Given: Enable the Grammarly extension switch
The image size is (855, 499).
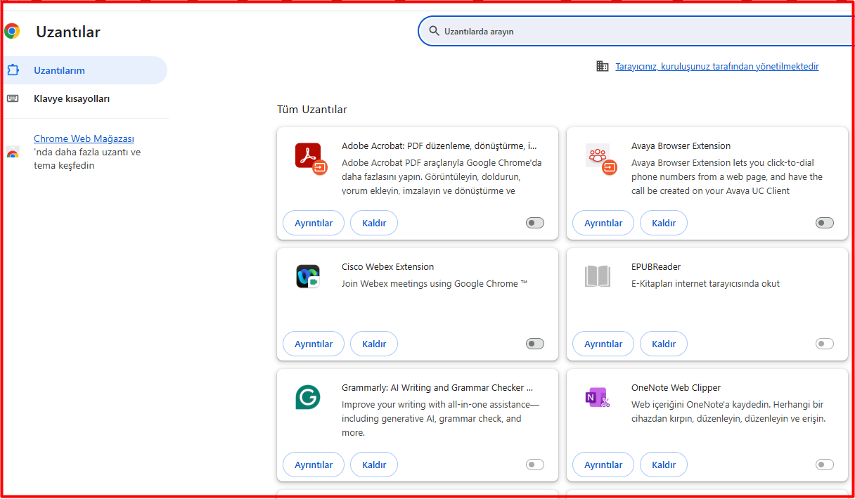Looking at the screenshot, I should pyautogui.click(x=535, y=465).
